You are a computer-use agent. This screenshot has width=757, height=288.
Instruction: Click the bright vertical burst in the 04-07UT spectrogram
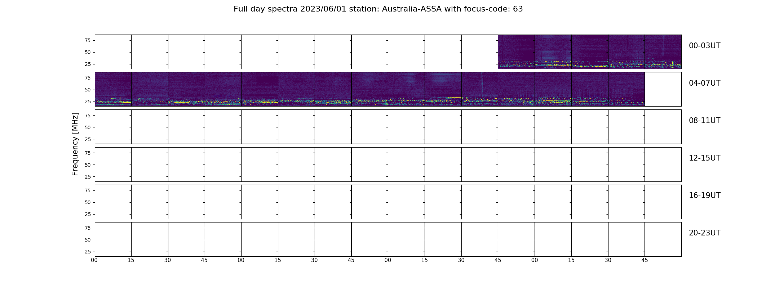point(482,85)
